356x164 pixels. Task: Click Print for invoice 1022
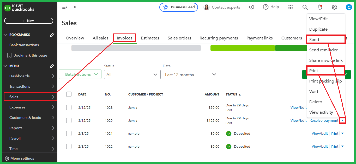(334, 146)
